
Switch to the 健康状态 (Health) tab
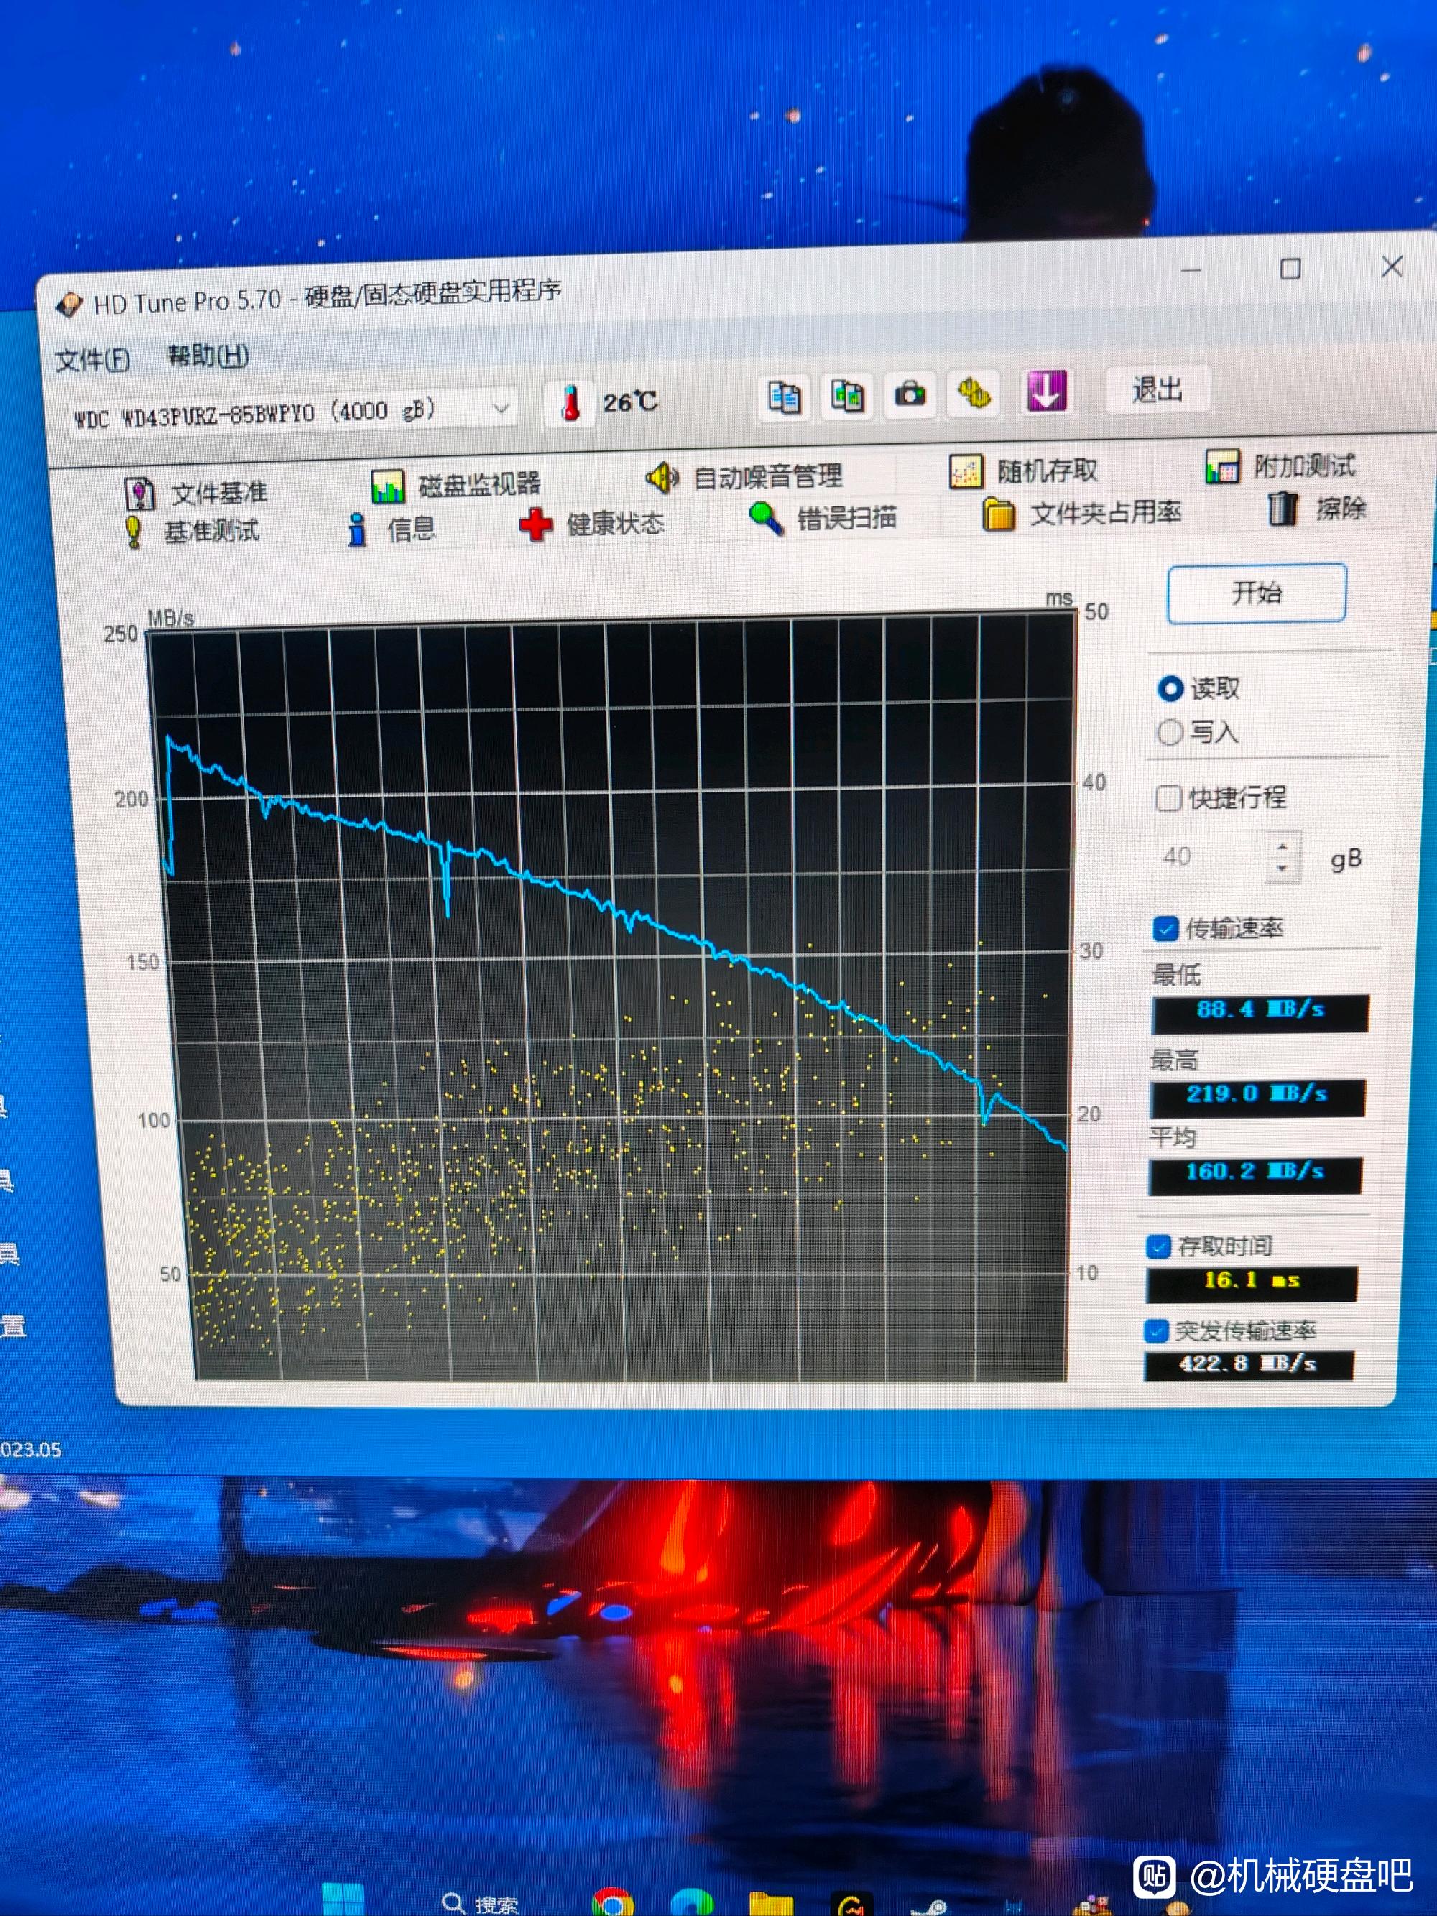[591, 523]
